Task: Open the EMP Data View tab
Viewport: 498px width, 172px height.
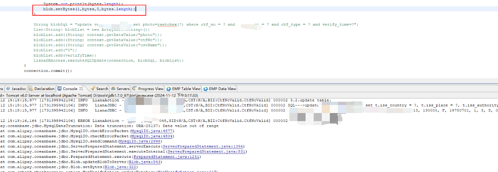Action: coord(220,89)
